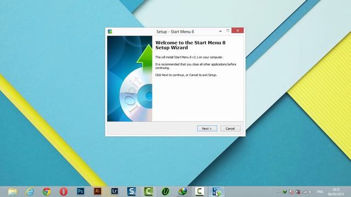The image size is (351, 197).
Task: Click the green globe tray icon
Action: tap(285, 192)
